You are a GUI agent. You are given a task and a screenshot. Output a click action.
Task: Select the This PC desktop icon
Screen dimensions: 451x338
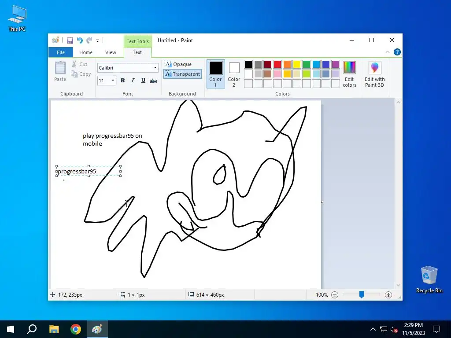[x=17, y=18]
